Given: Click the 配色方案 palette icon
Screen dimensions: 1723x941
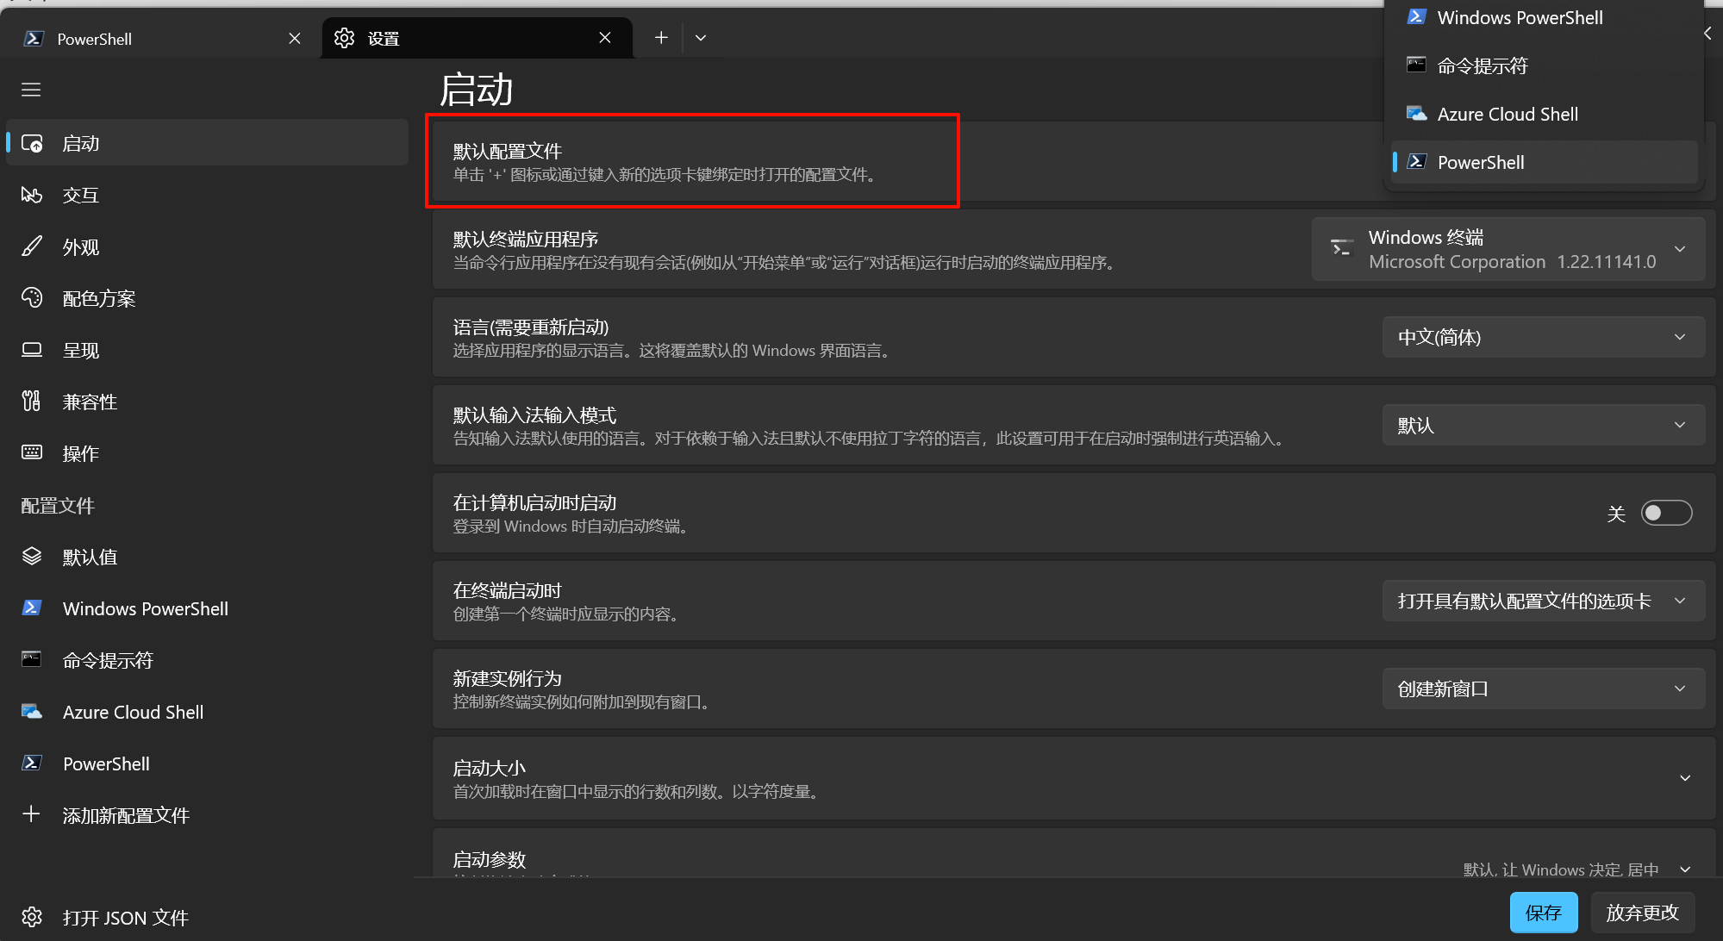Looking at the screenshot, I should click(32, 298).
